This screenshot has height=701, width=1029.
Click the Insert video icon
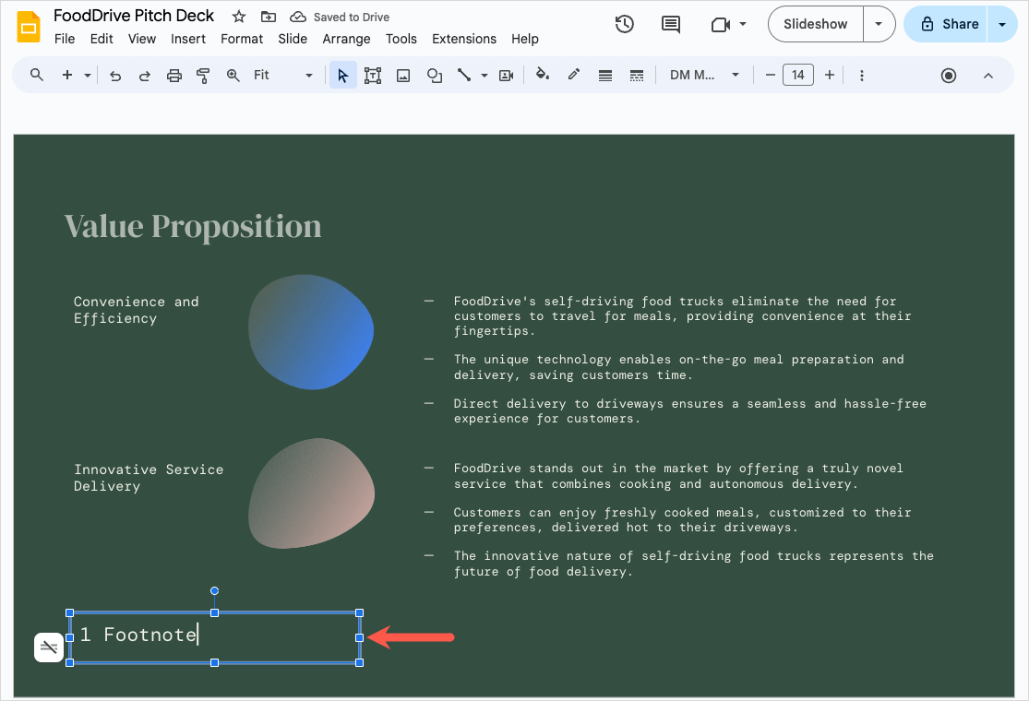[506, 76]
